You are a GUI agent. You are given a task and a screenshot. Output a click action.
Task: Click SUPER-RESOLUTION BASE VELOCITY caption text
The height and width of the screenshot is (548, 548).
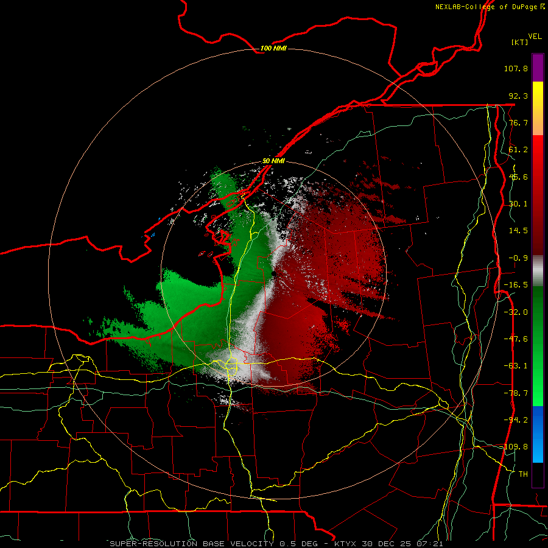click(x=193, y=544)
